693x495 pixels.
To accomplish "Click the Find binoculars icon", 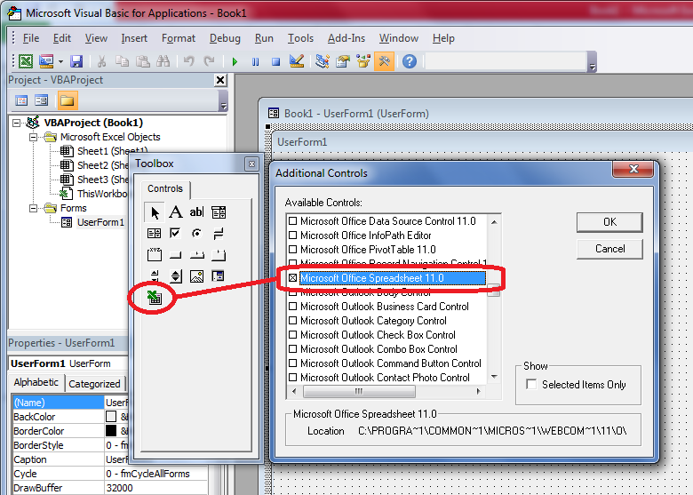I will click(x=163, y=61).
